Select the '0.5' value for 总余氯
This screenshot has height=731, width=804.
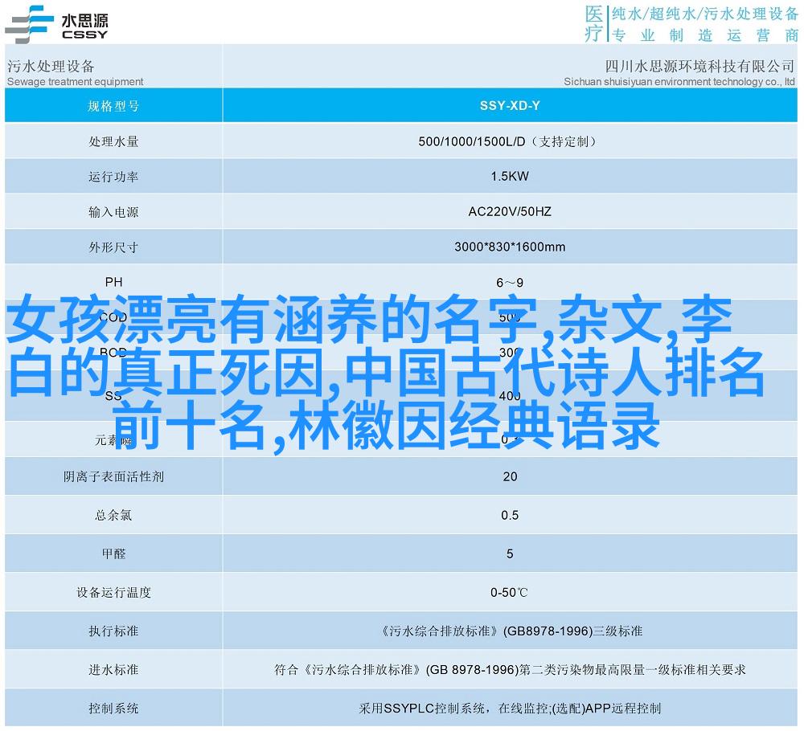click(x=510, y=515)
